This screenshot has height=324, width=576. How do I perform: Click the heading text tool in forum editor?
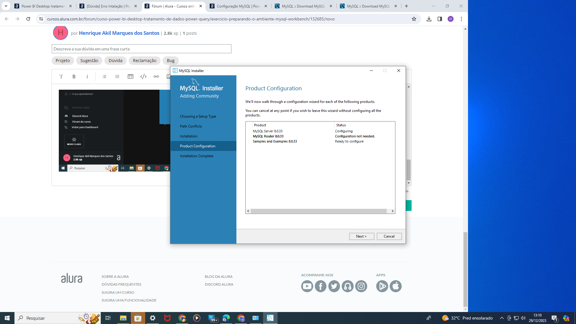pos(61,76)
